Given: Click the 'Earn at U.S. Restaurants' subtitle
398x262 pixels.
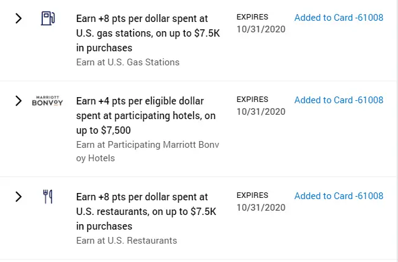Looking at the screenshot, I should (x=127, y=241).
